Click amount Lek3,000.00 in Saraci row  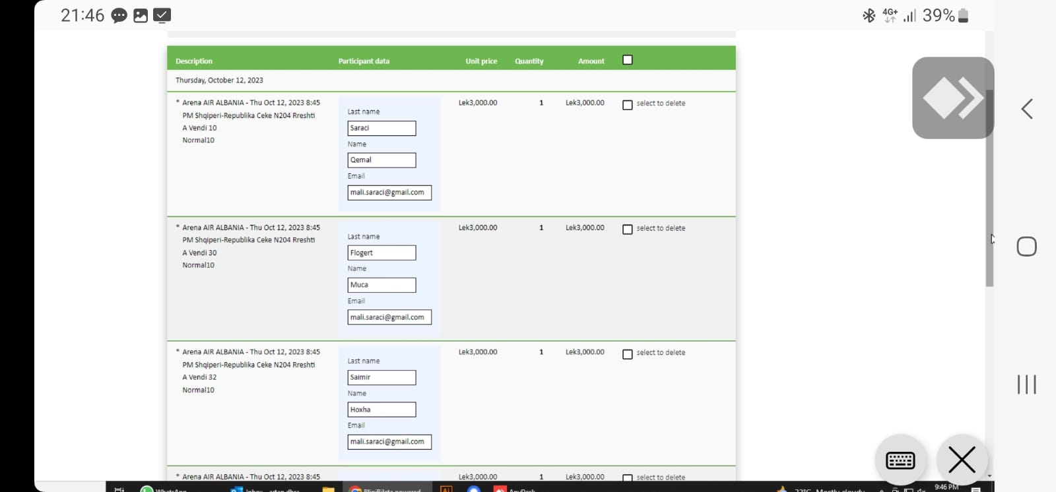(585, 103)
